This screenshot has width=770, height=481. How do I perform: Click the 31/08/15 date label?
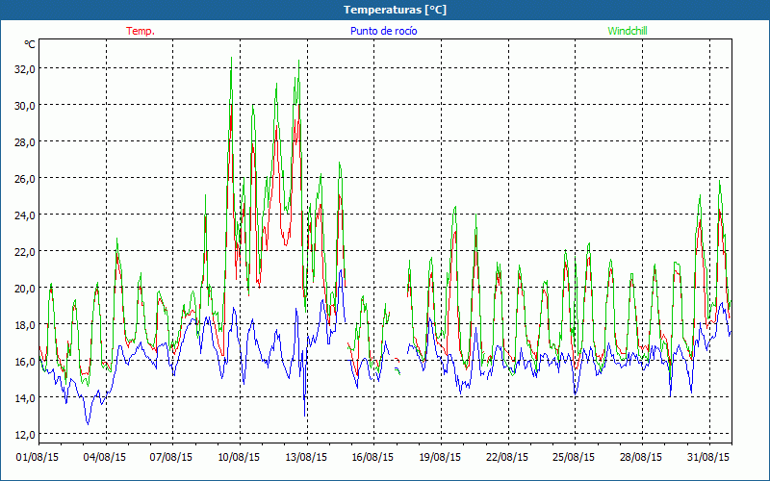coord(708,458)
